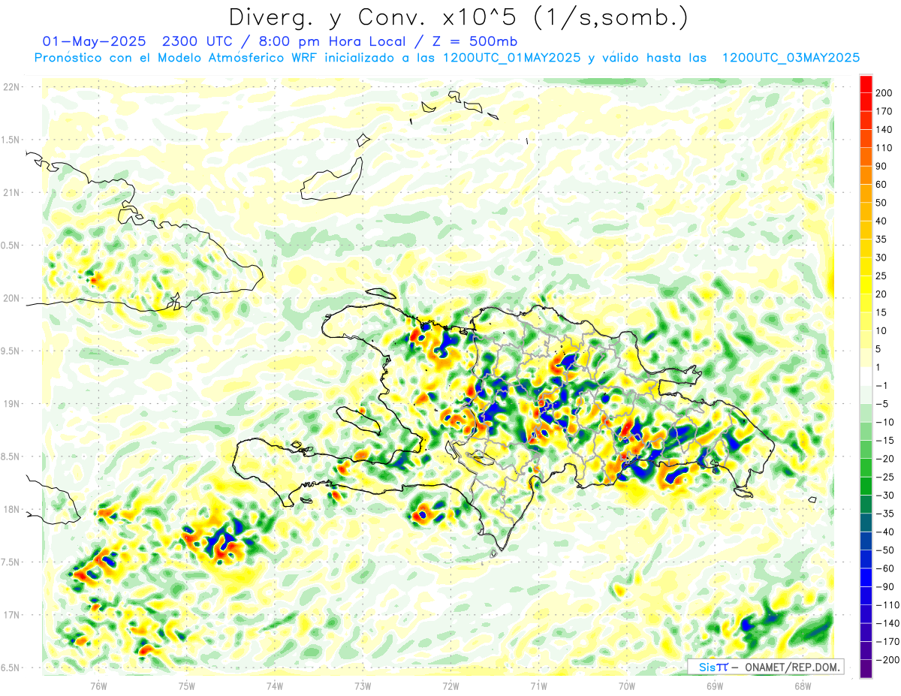The width and height of the screenshot is (901, 696).
Task: Click the "70W" longitude label
Action: [x=627, y=686]
